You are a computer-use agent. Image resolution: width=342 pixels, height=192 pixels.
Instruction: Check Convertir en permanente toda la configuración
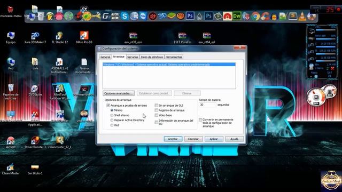click(200, 119)
